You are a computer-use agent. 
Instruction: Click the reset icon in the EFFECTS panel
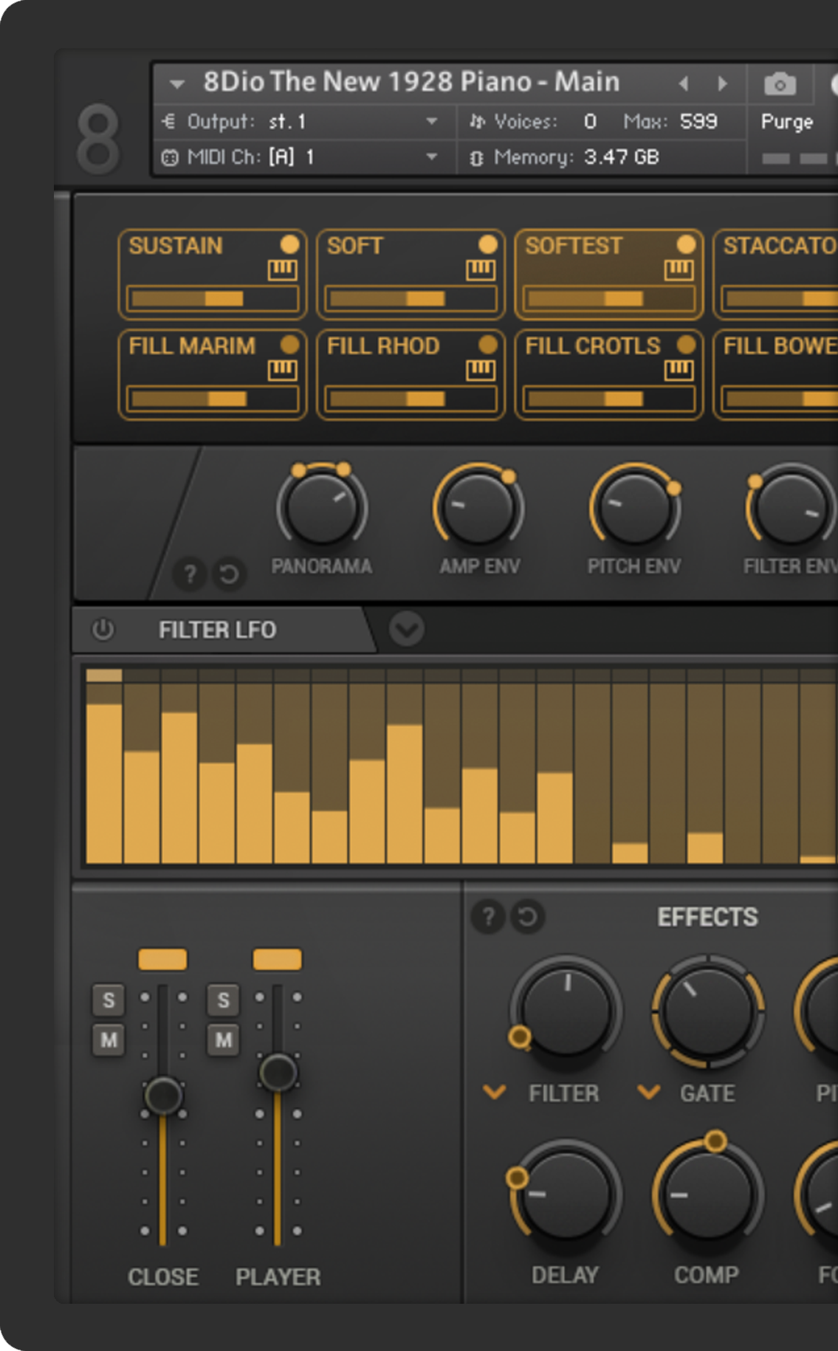click(527, 917)
